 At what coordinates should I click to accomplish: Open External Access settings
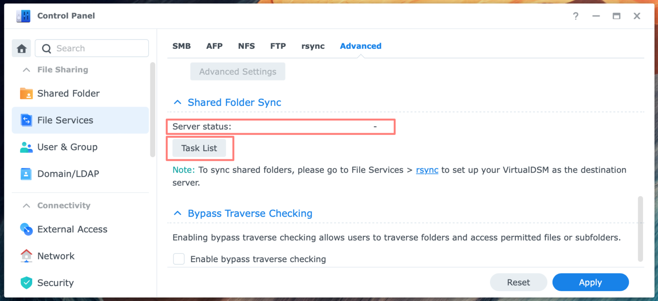(x=72, y=229)
